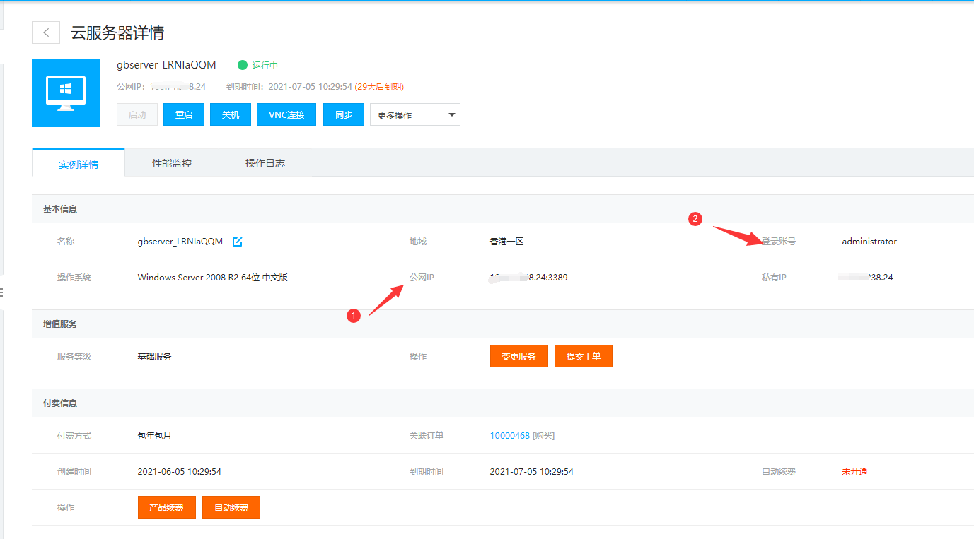Click the green running status dot
The width and height of the screenshot is (974, 539).
tap(243, 65)
